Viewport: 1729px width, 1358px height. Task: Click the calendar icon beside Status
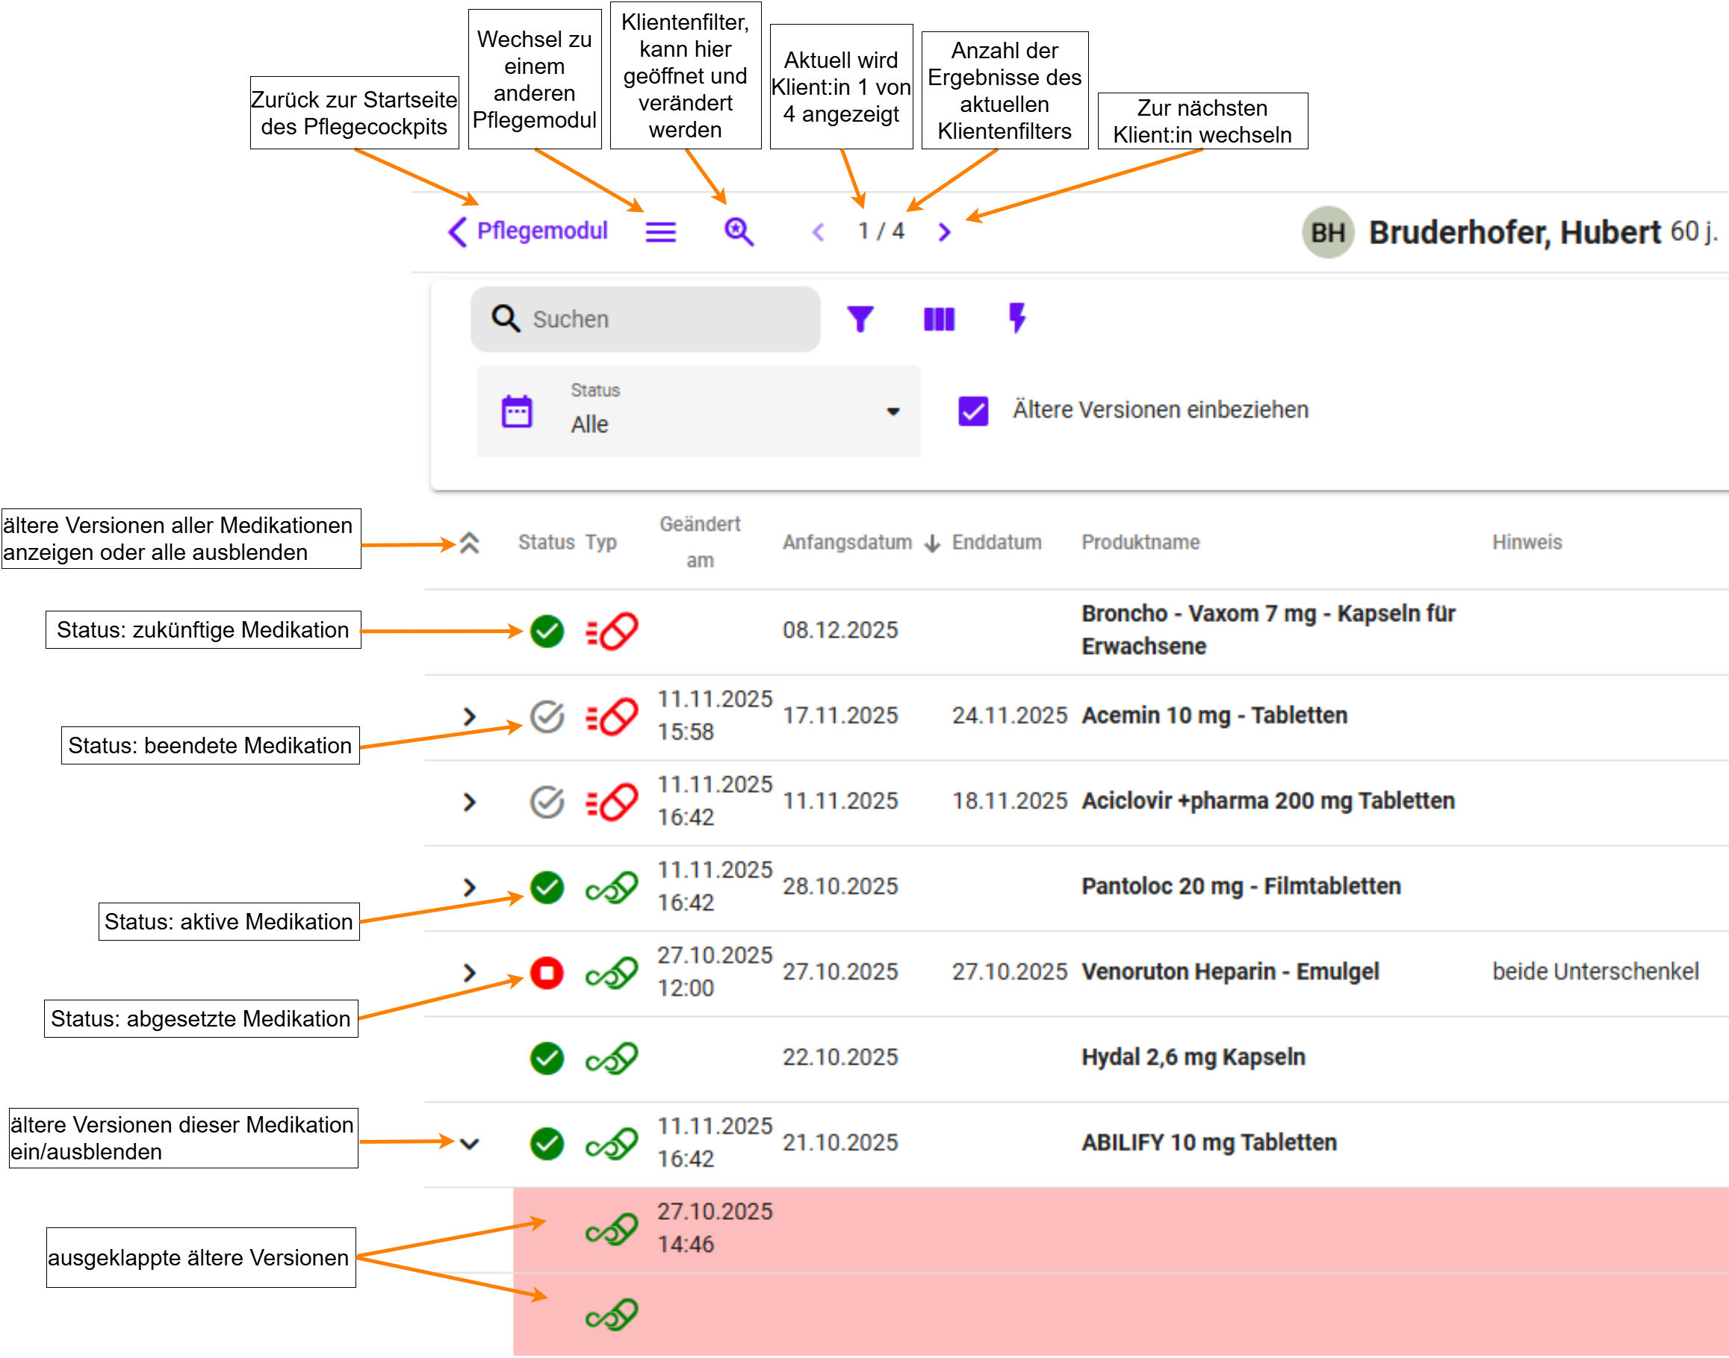(x=517, y=412)
